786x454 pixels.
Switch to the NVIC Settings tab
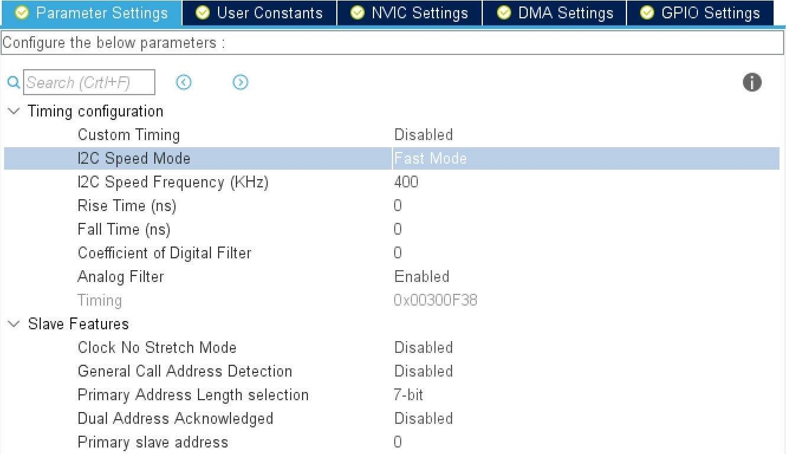(410, 13)
